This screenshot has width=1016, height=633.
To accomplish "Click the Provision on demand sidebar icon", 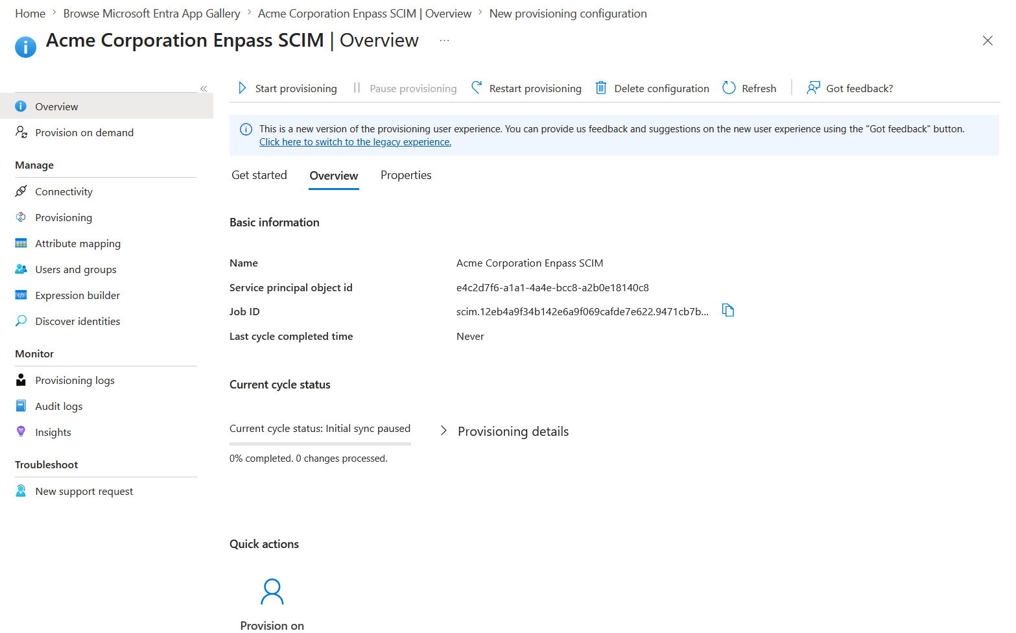I will click(x=21, y=132).
